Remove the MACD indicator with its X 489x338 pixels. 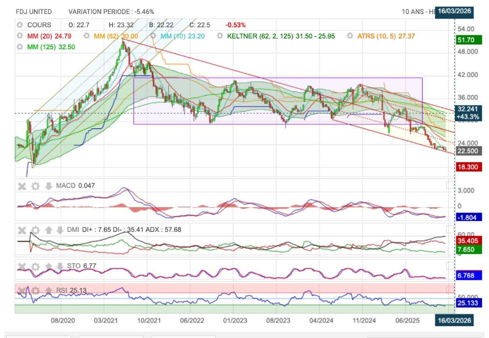pos(22,186)
